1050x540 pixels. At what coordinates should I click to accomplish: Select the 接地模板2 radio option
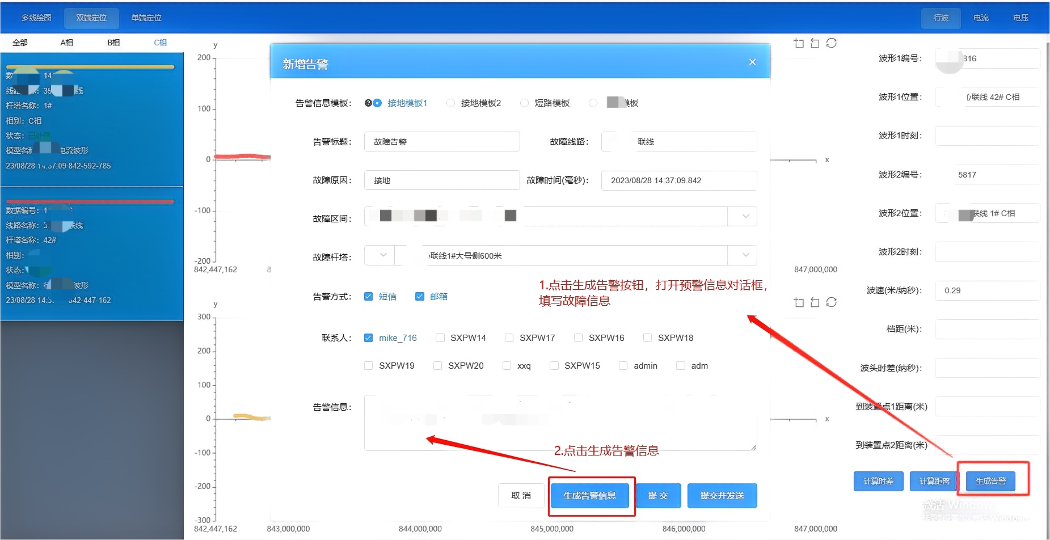[x=450, y=103]
